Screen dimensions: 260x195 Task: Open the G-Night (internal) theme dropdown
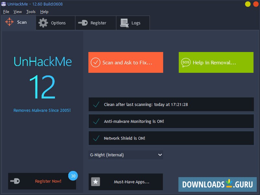pos(126,155)
